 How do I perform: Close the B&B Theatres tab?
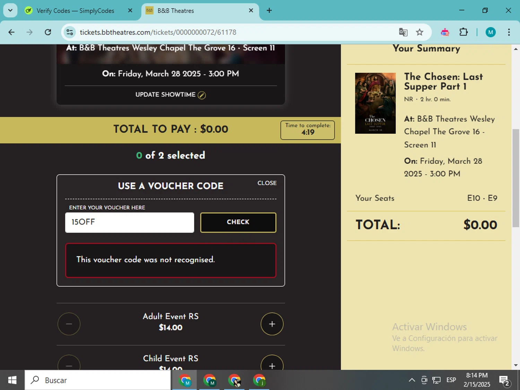point(251,10)
